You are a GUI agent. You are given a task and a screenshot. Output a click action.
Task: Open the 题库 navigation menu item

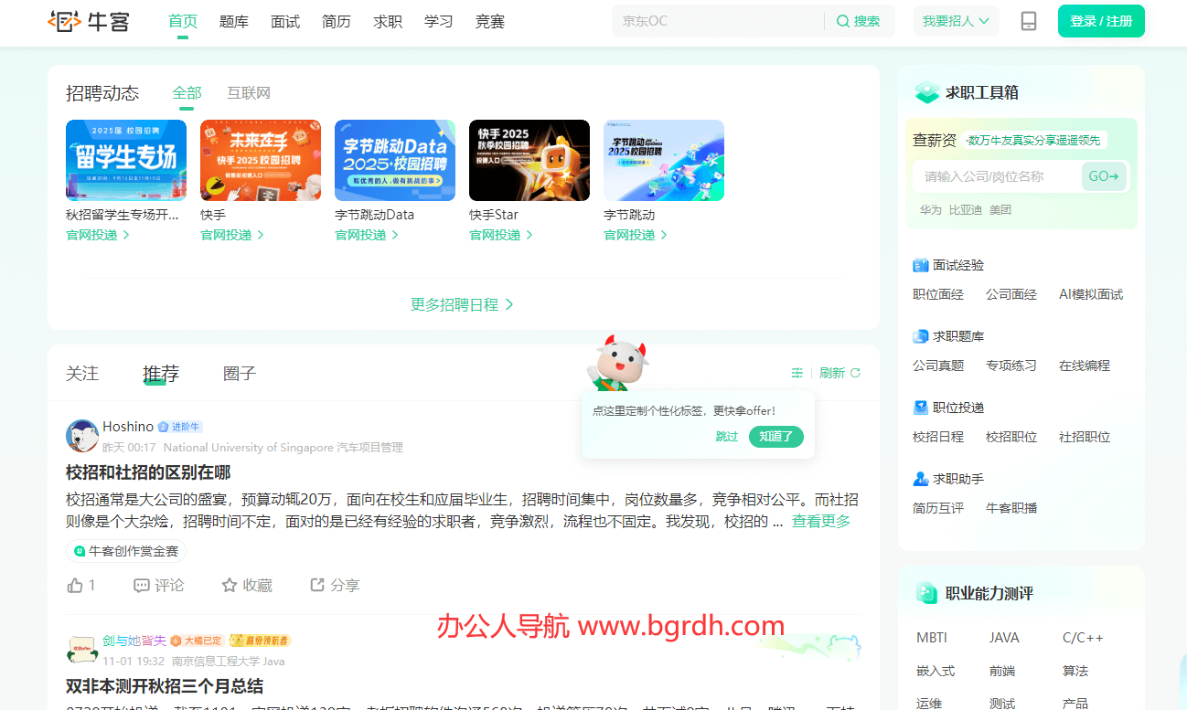click(x=234, y=21)
